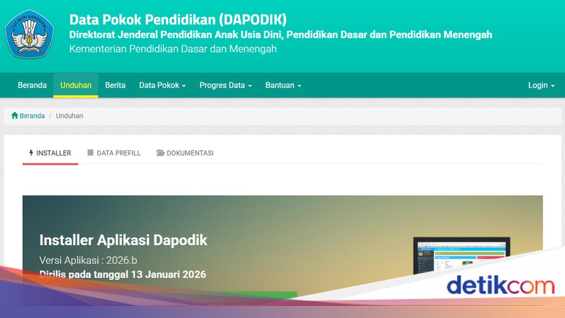Open the Bantuan dropdown
Image resolution: width=565 pixels, height=318 pixels.
(283, 85)
